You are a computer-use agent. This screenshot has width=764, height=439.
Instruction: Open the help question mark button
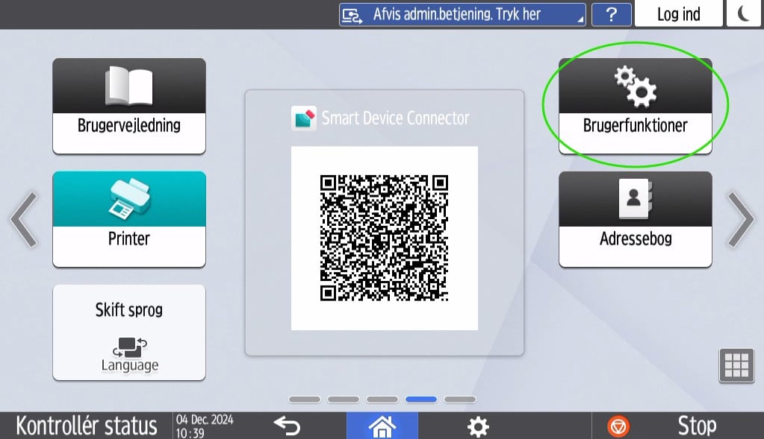611,14
